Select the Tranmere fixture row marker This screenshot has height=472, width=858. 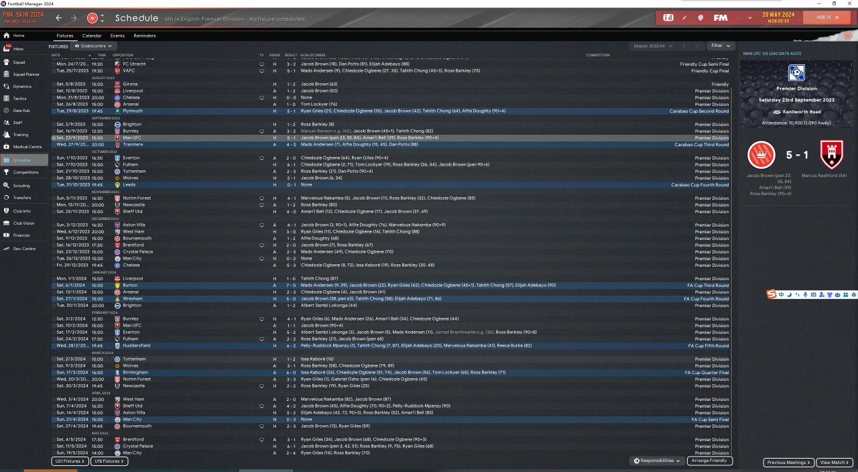[54, 145]
